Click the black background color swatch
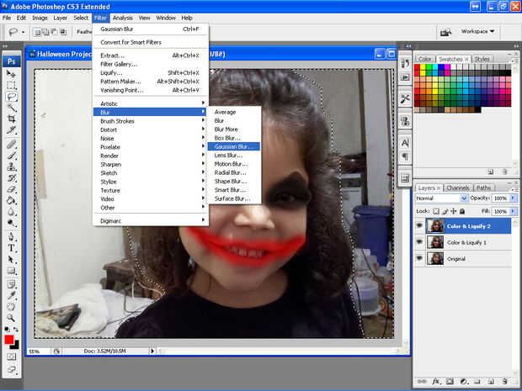The width and height of the screenshot is (522, 391). pos(16,346)
